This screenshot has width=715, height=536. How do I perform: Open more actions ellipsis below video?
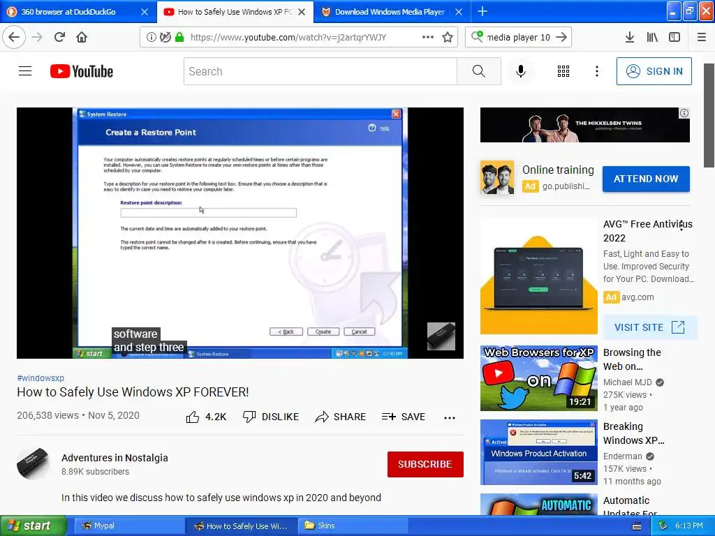450,417
